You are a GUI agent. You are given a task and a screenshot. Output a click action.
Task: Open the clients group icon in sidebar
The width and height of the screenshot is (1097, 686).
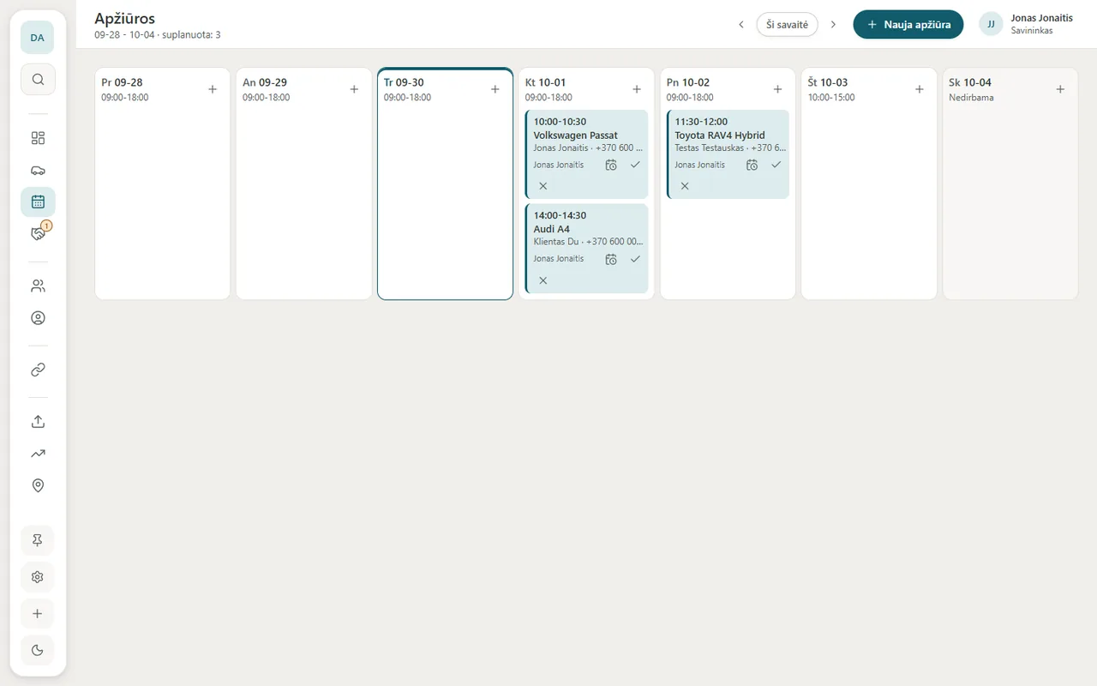tap(38, 286)
